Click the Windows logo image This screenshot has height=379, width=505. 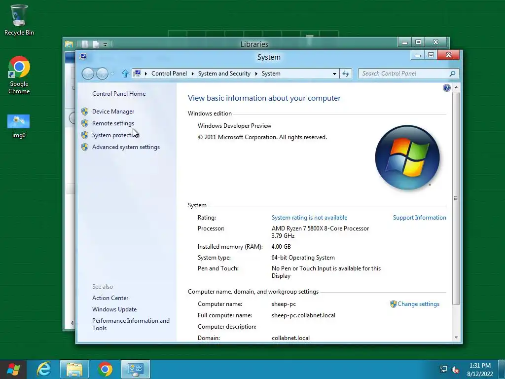[x=407, y=157]
